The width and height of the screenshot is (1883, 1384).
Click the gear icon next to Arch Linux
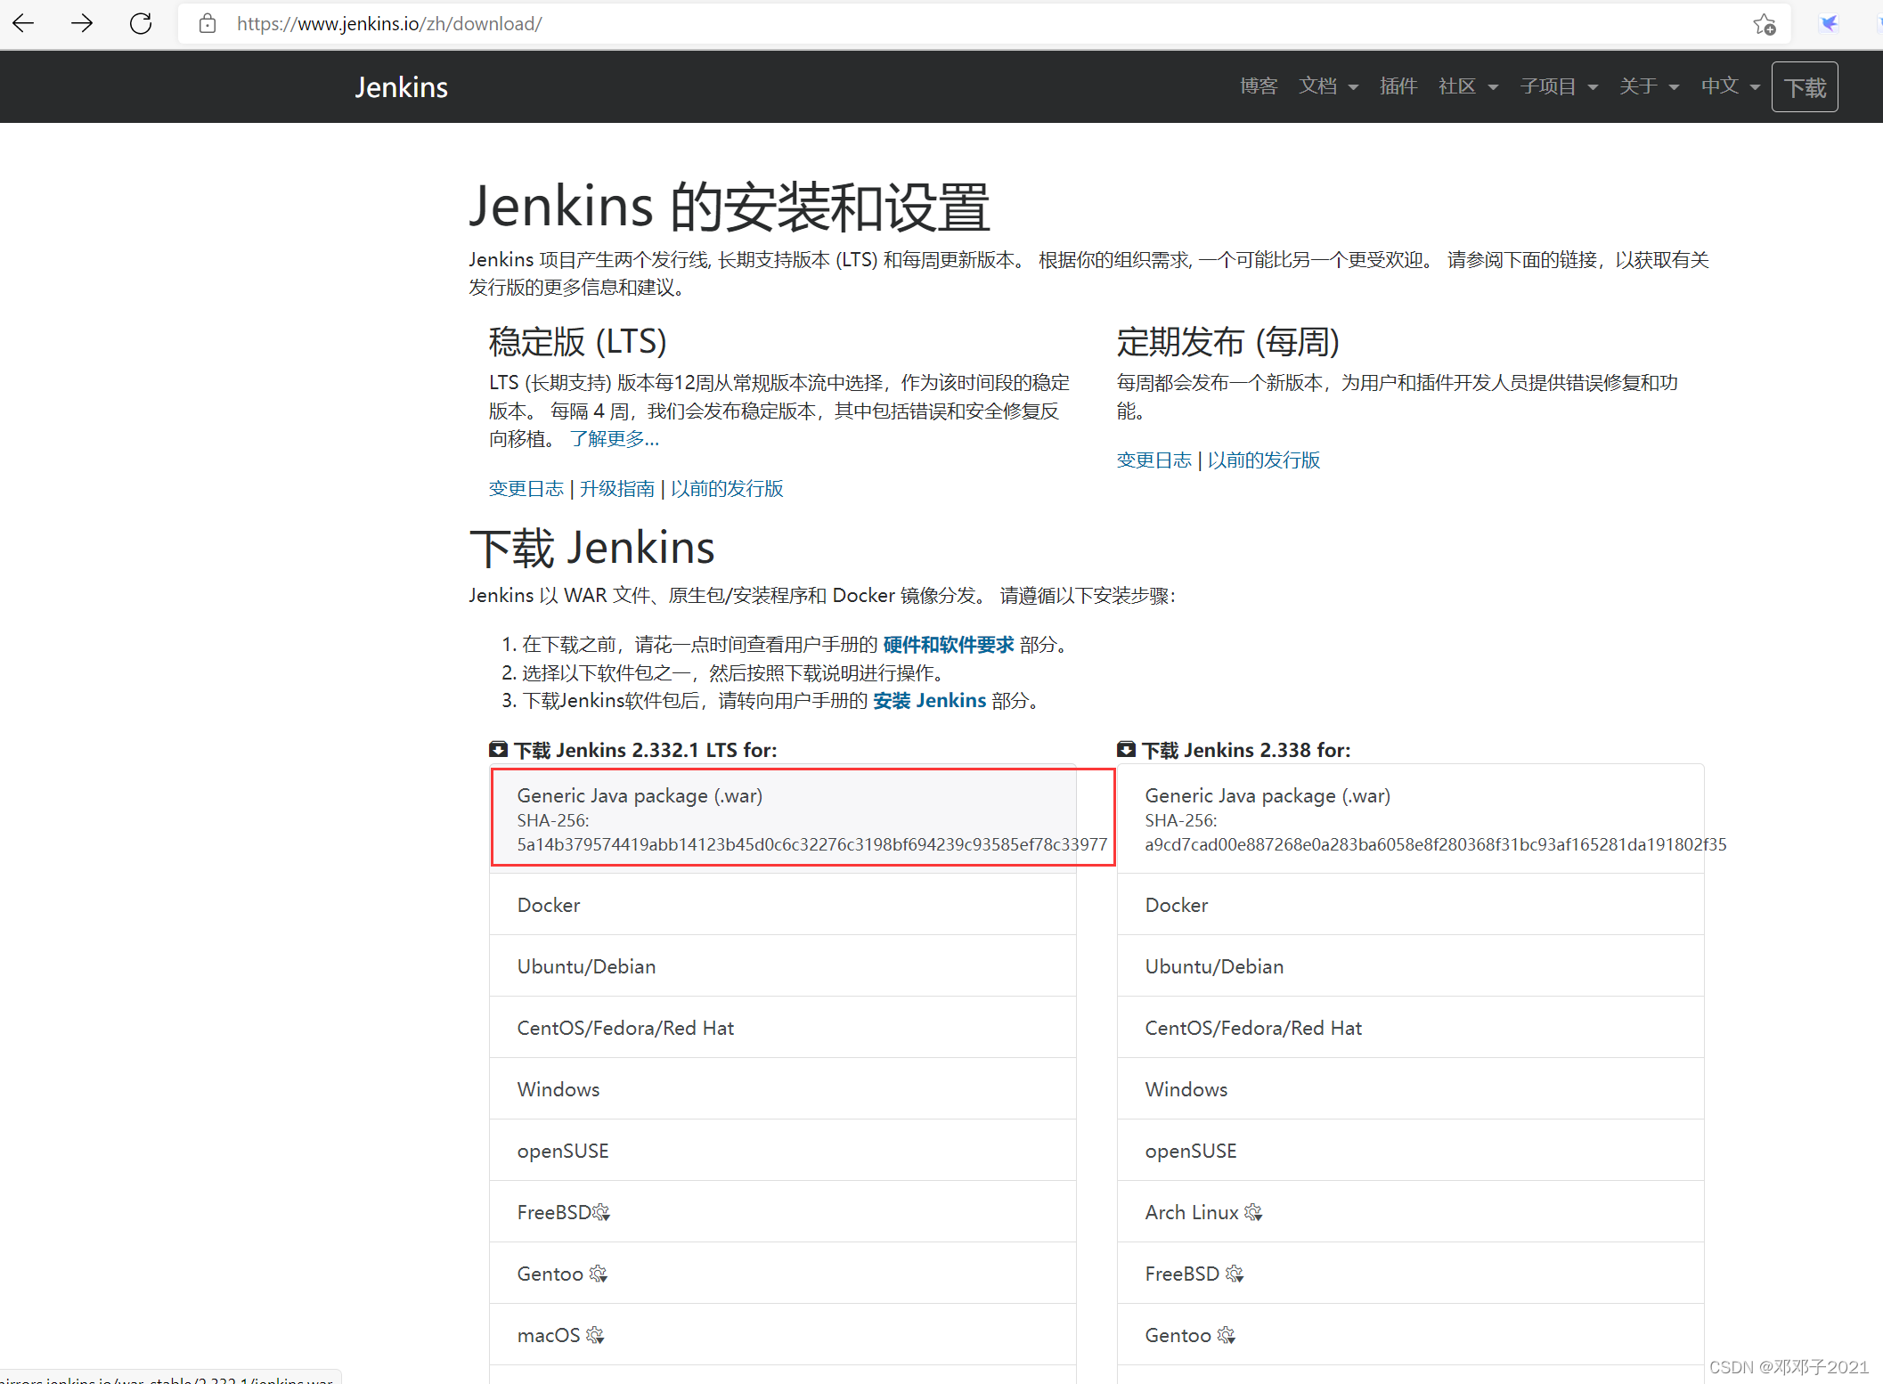point(1253,1212)
